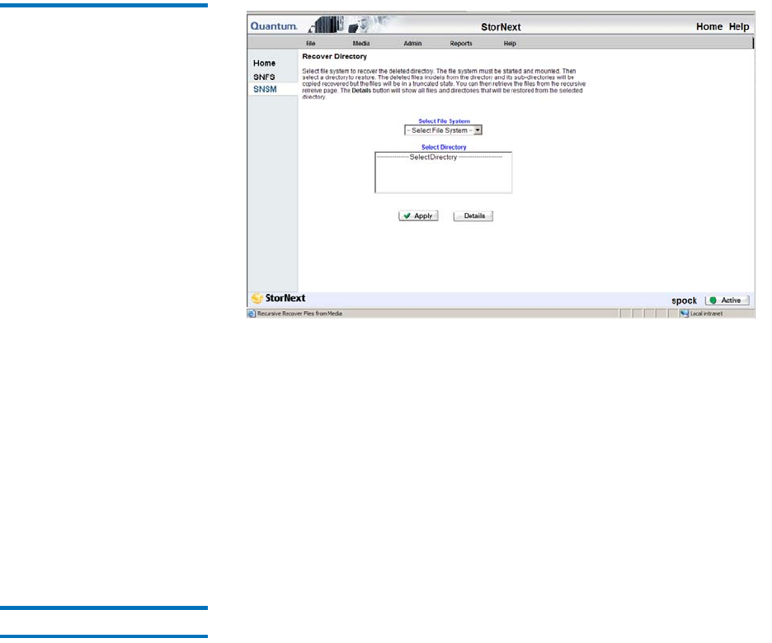Click the StorNext title in header
This screenshot has width=772, height=643.
coord(501,27)
